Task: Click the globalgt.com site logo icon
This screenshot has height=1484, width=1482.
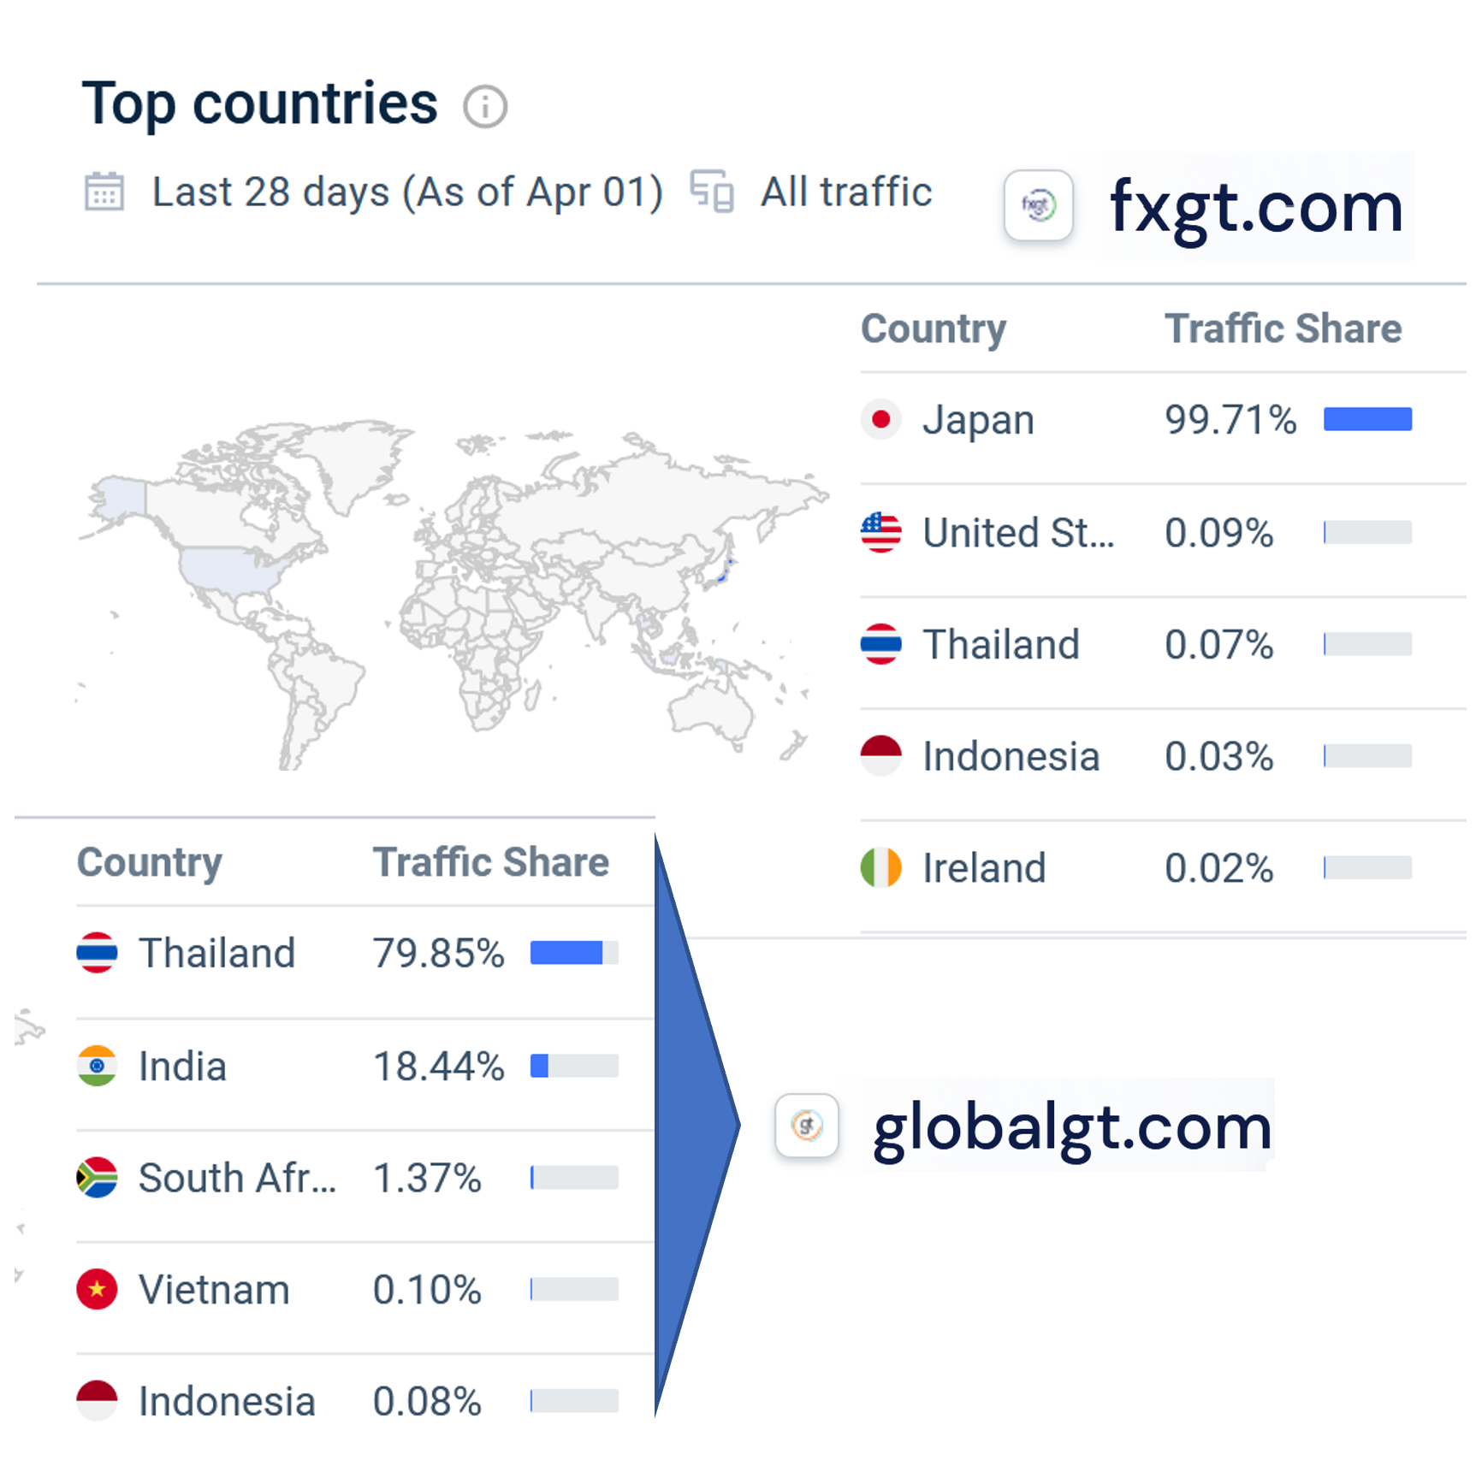Action: [806, 1126]
